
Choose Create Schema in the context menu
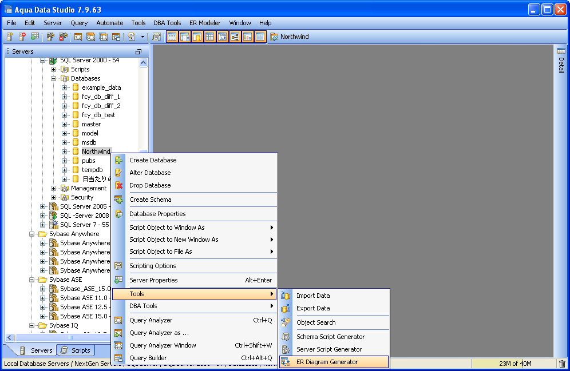[195, 200]
